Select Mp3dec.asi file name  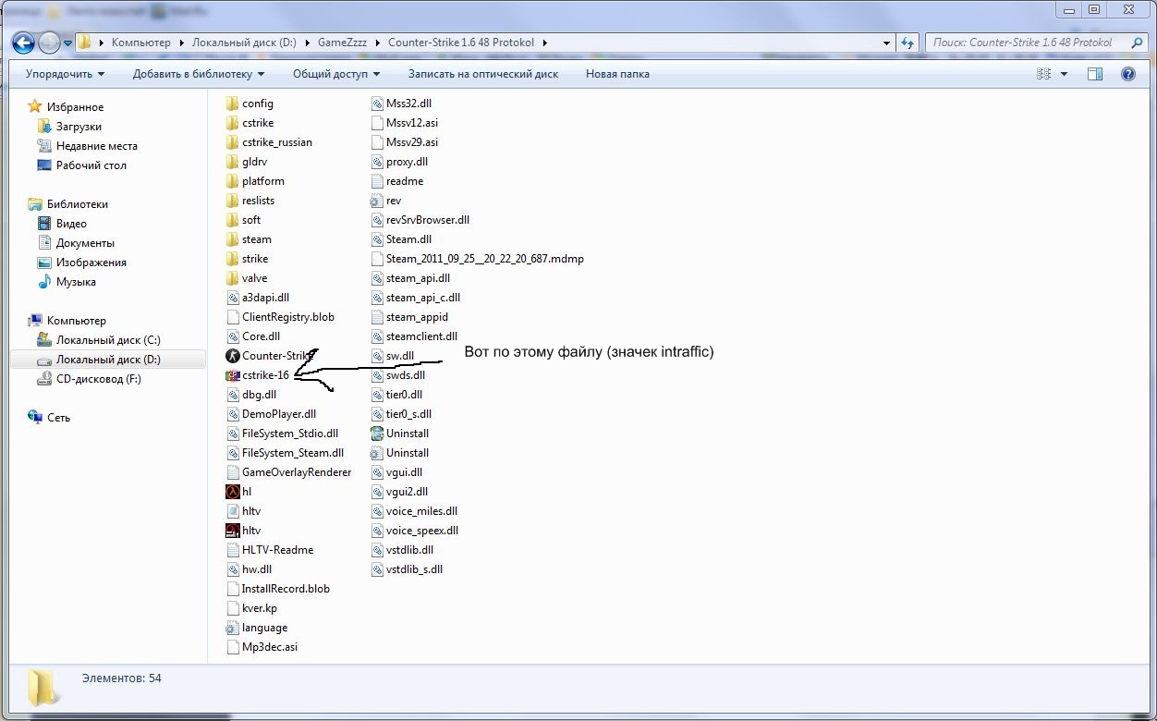click(x=270, y=647)
